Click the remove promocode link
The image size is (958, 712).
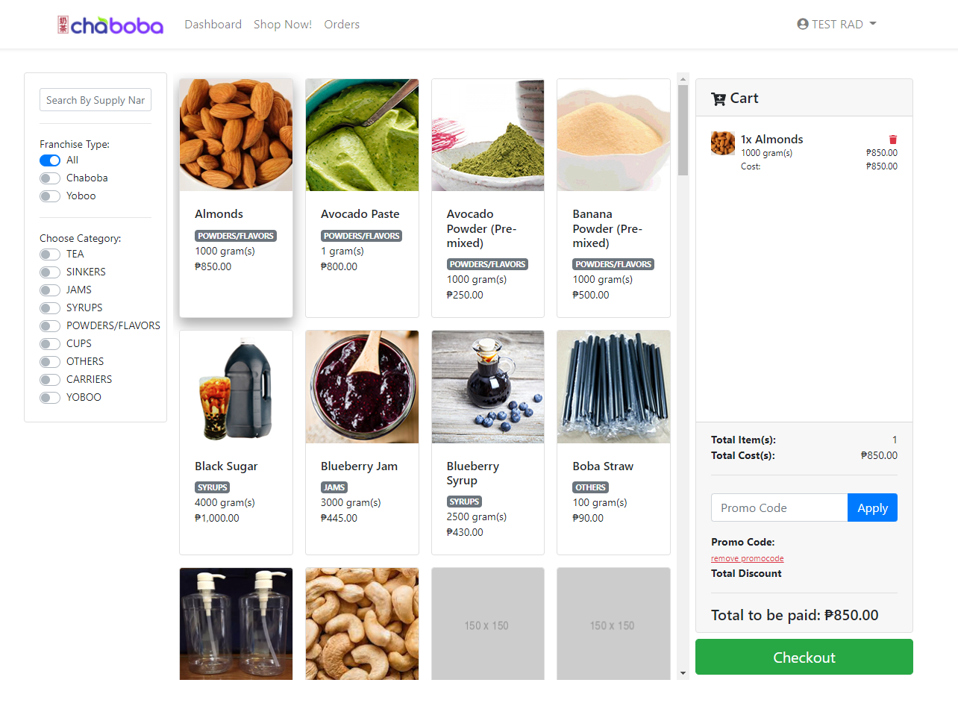pyautogui.click(x=747, y=558)
